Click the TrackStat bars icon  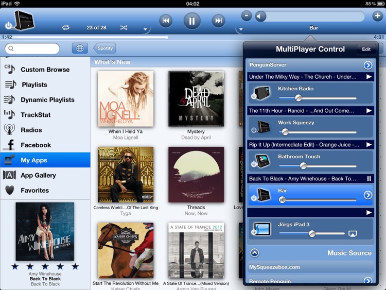10,114
